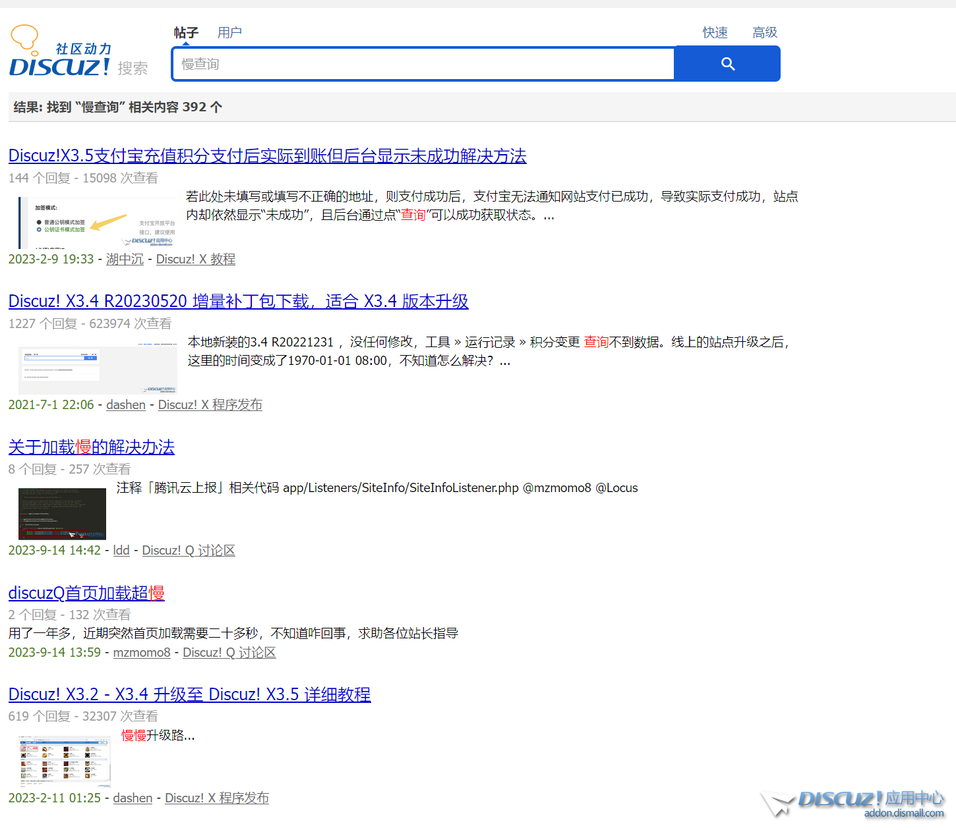Click the snippet beginning 若此处未填写或填写不正确的地址

pyautogui.click(x=492, y=206)
